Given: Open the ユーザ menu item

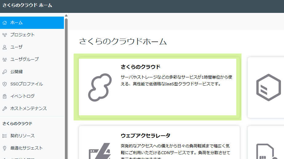Looking at the screenshot, I should [x=16, y=47].
